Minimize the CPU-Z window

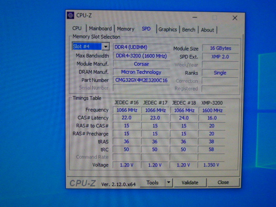pyautogui.click(x=194, y=17)
